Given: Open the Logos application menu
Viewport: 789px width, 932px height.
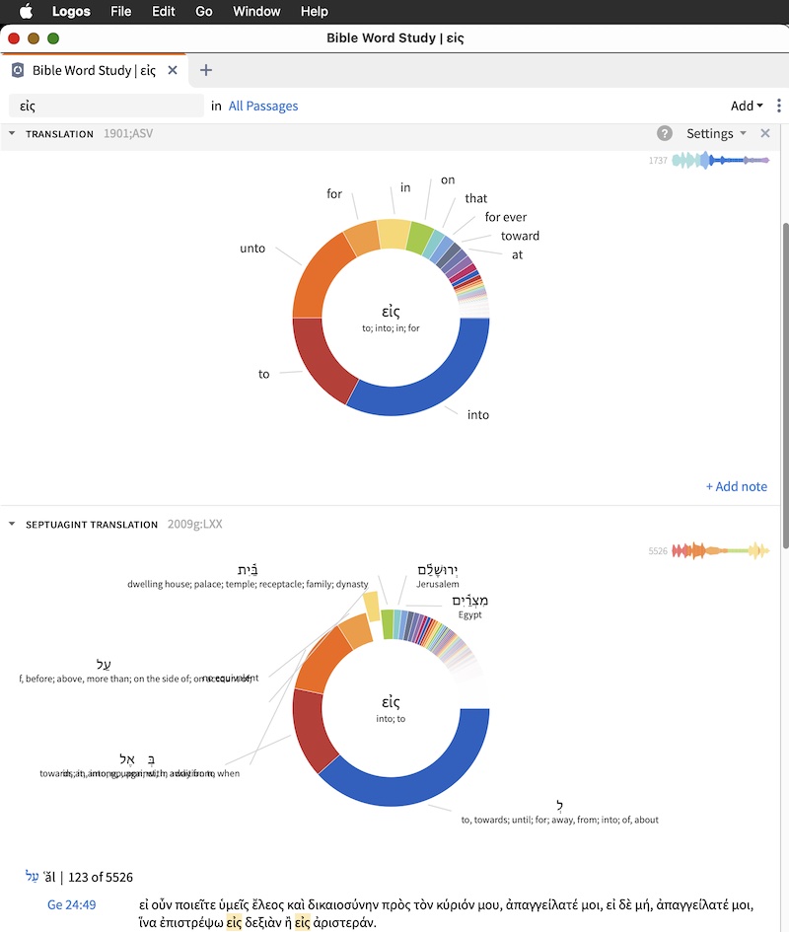Looking at the screenshot, I should pos(71,11).
